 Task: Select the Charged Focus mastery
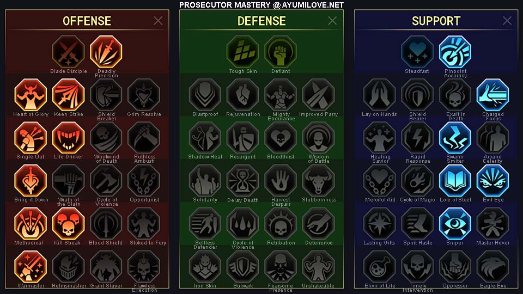(x=492, y=95)
